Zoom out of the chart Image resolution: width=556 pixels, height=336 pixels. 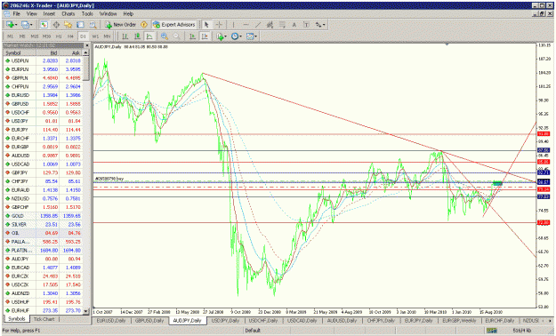click(176, 36)
